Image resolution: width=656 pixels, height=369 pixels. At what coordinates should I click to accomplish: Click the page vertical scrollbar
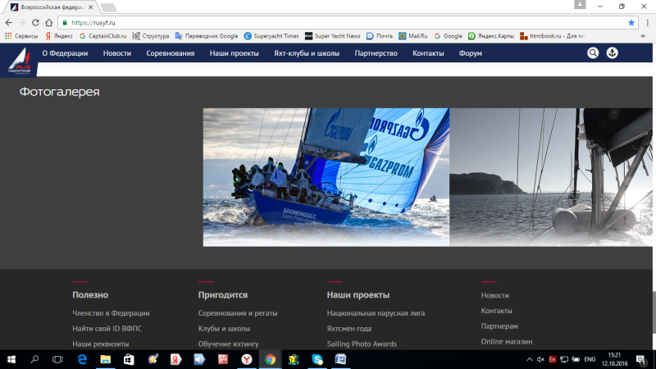pos(654,312)
